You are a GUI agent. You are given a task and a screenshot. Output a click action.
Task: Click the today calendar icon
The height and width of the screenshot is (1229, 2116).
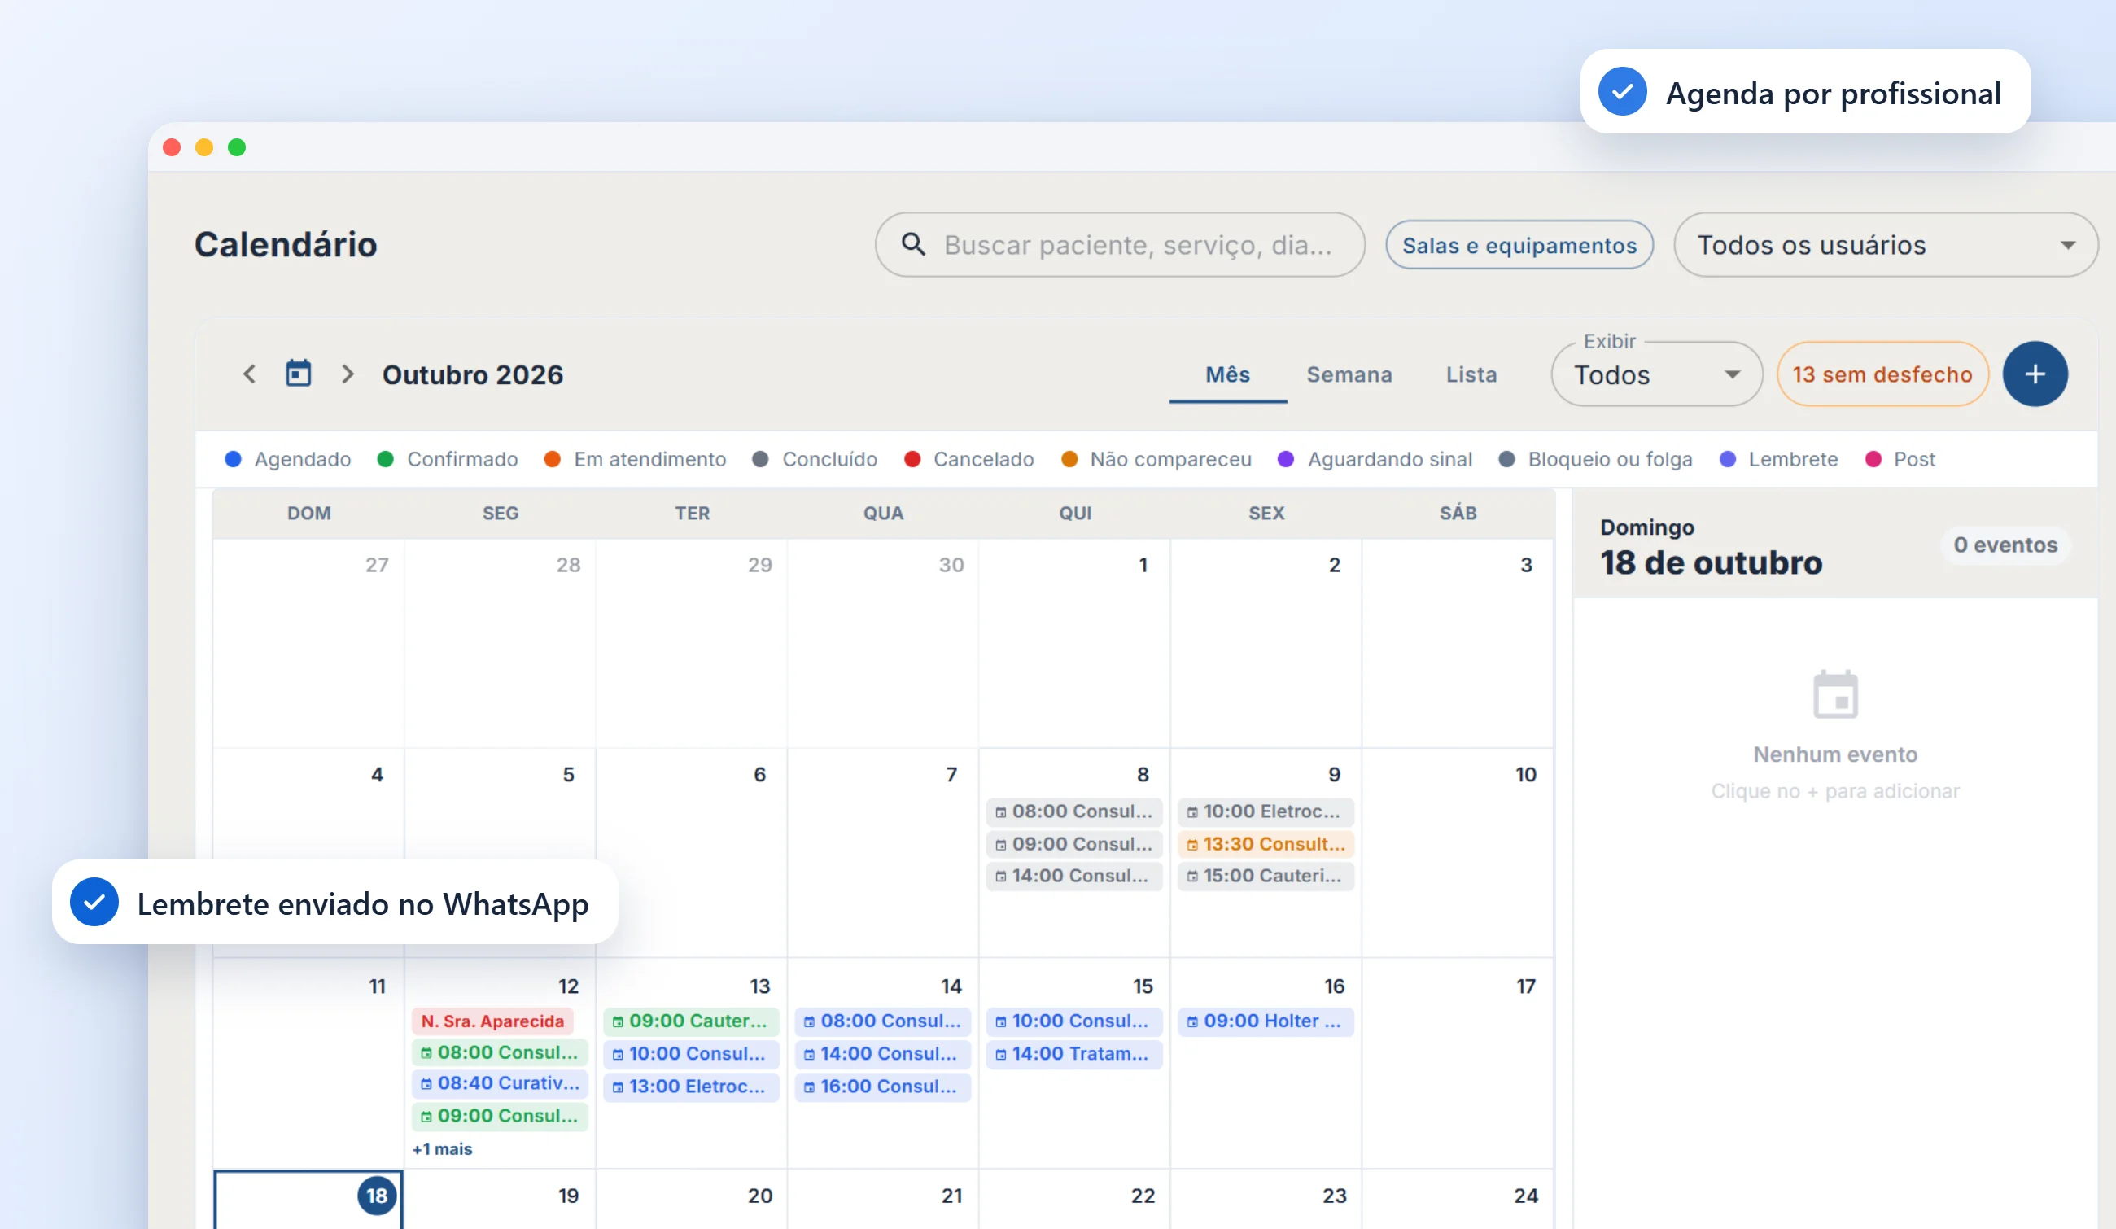(298, 374)
